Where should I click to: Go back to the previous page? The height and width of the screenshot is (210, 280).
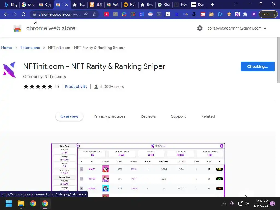point(6,14)
